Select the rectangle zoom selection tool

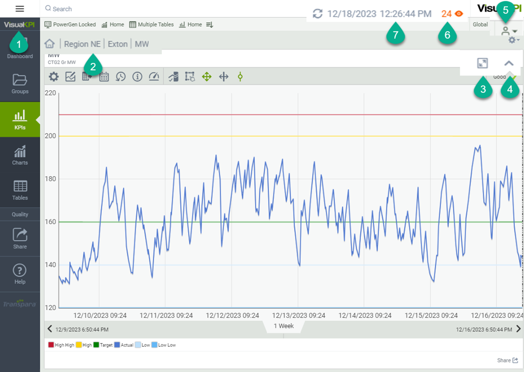pos(190,77)
